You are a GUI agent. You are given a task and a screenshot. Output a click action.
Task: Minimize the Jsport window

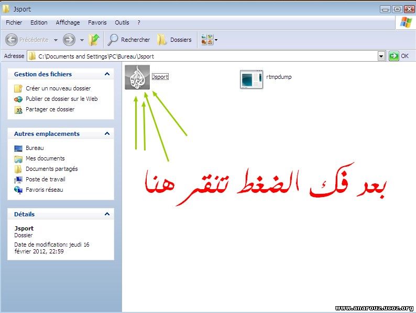click(x=385, y=9)
